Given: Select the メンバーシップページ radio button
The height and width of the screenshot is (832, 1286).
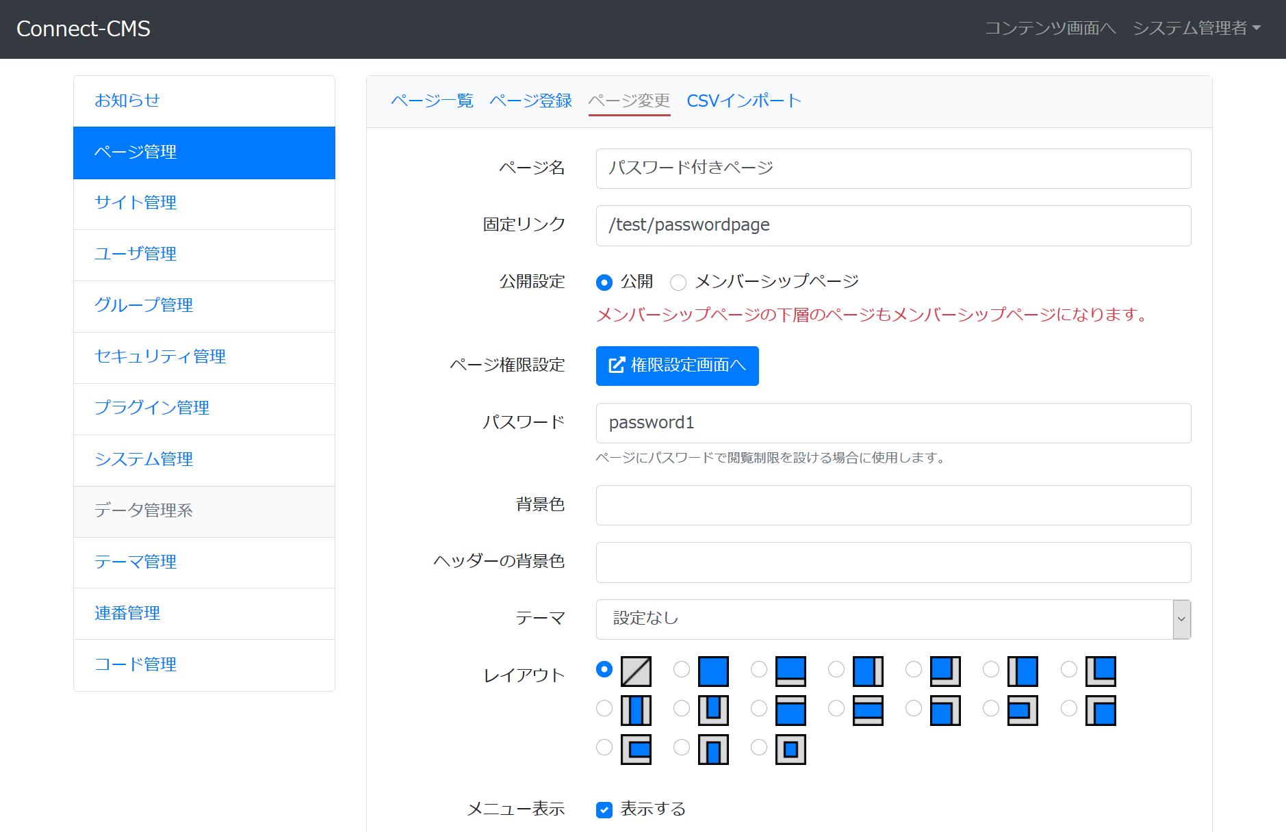Looking at the screenshot, I should (x=678, y=282).
